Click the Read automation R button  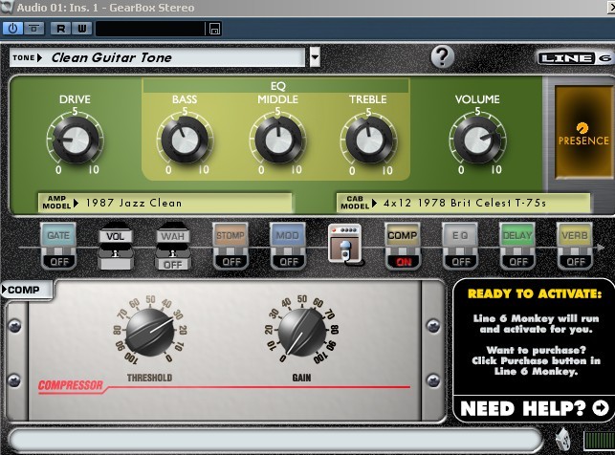[x=61, y=29]
